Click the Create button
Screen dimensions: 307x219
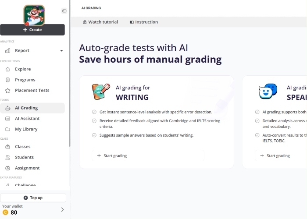[x=32, y=30]
